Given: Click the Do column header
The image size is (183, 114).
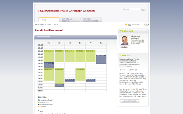Looking at the screenshot, I should tap(80, 43).
